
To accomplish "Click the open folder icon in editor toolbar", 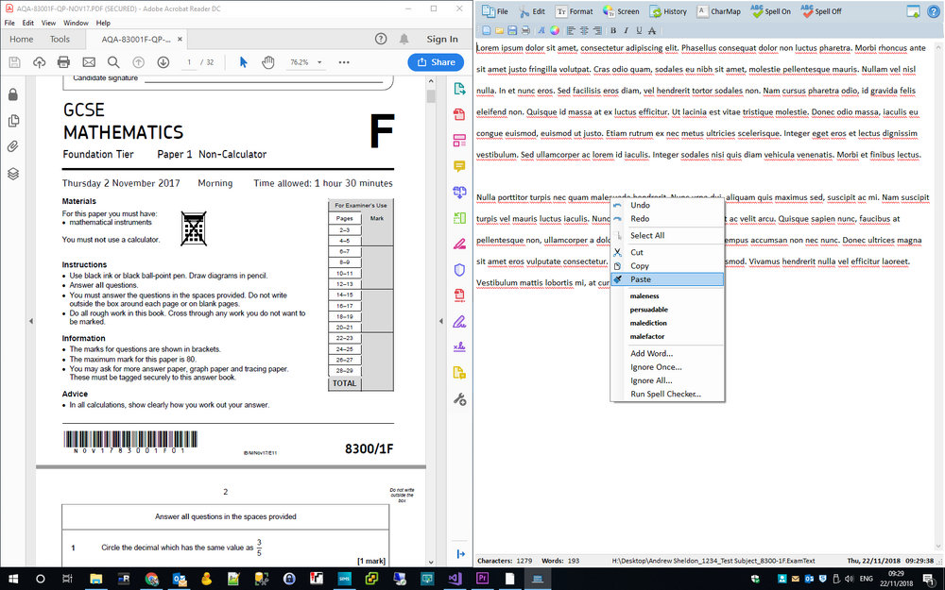I will [x=500, y=30].
